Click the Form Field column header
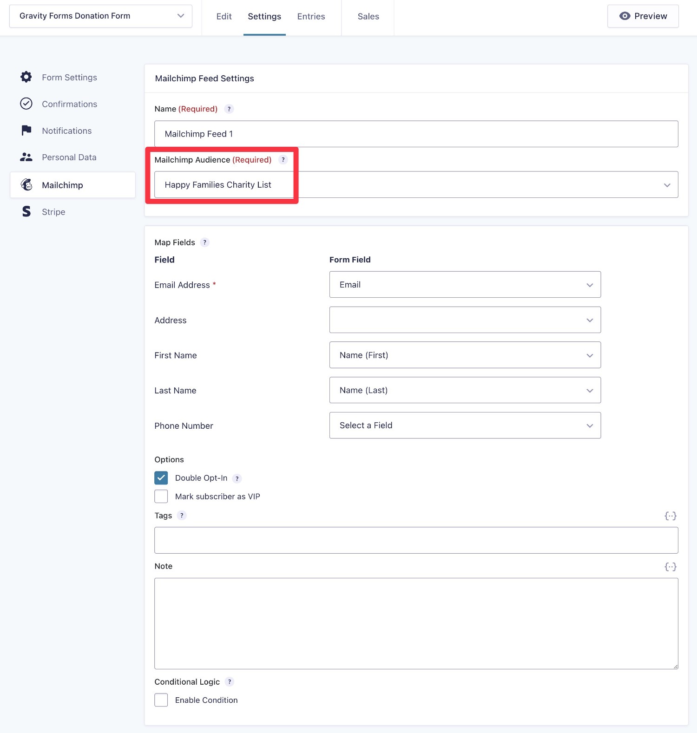This screenshot has width=697, height=733. coord(350,260)
